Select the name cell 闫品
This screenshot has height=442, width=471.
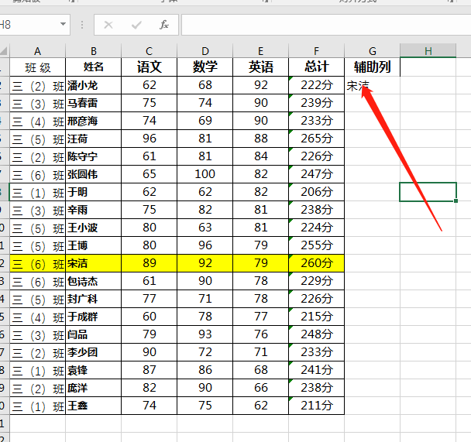pyautogui.click(x=94, y=334)
